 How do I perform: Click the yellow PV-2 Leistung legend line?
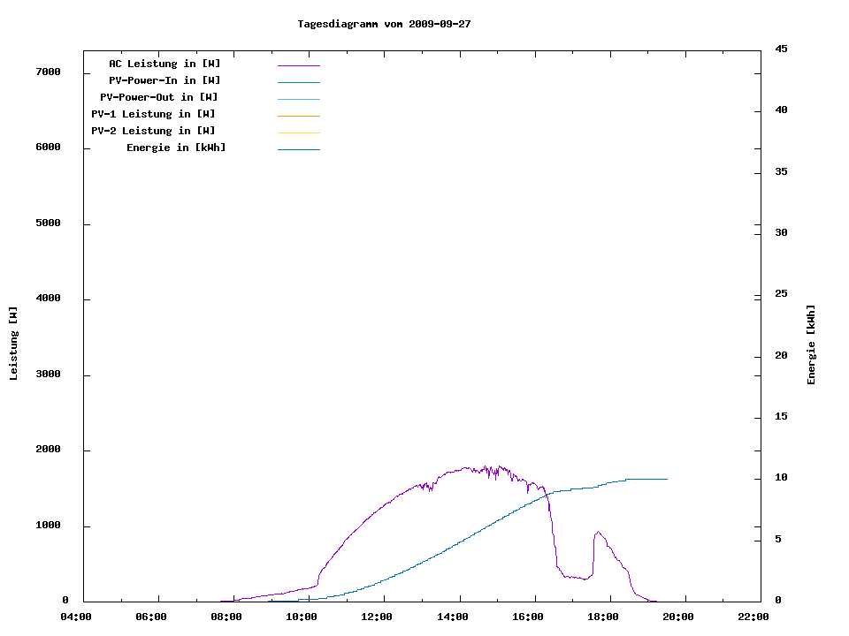(x=298, y=132)
